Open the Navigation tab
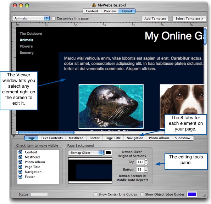The height and width of the screenshot is (204, 211). click(135, 138)
